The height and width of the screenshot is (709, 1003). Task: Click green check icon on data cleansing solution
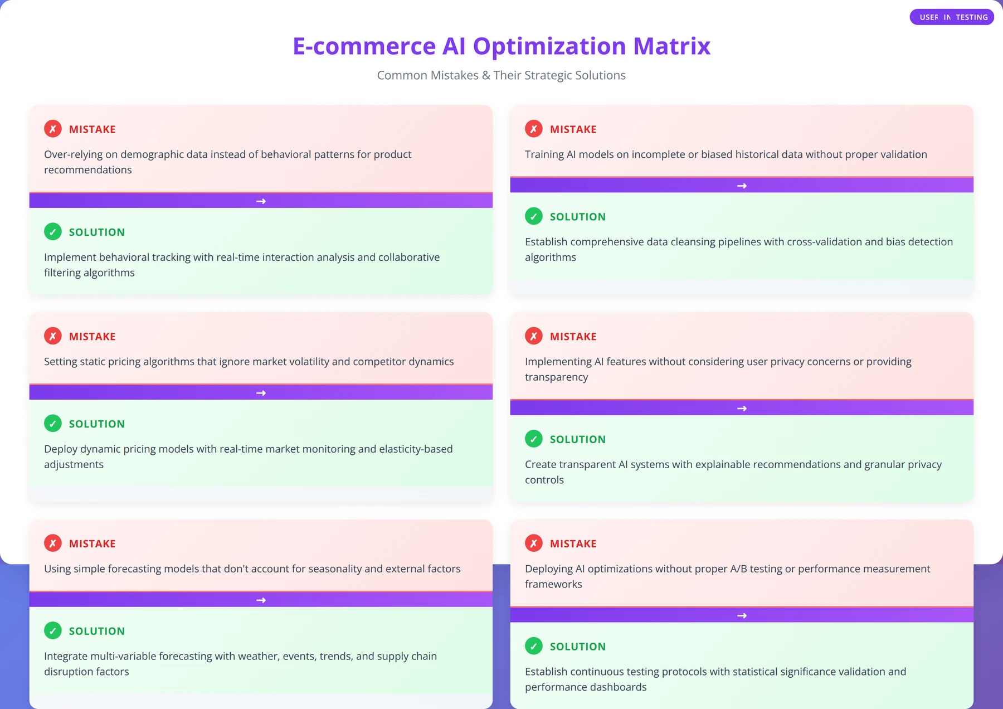[534, 216]
